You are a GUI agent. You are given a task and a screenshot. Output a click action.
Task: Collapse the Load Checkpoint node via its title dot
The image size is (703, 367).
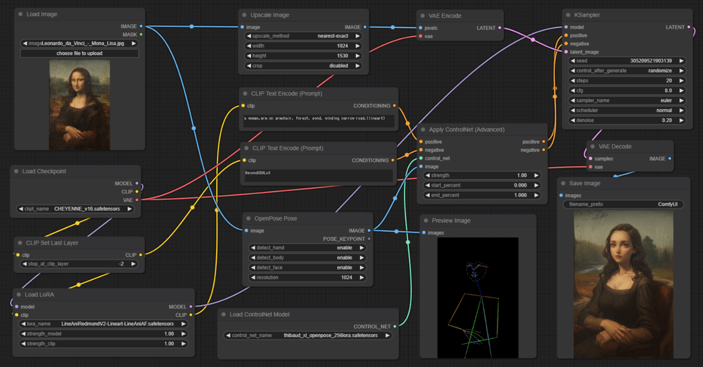click(17, 171)
